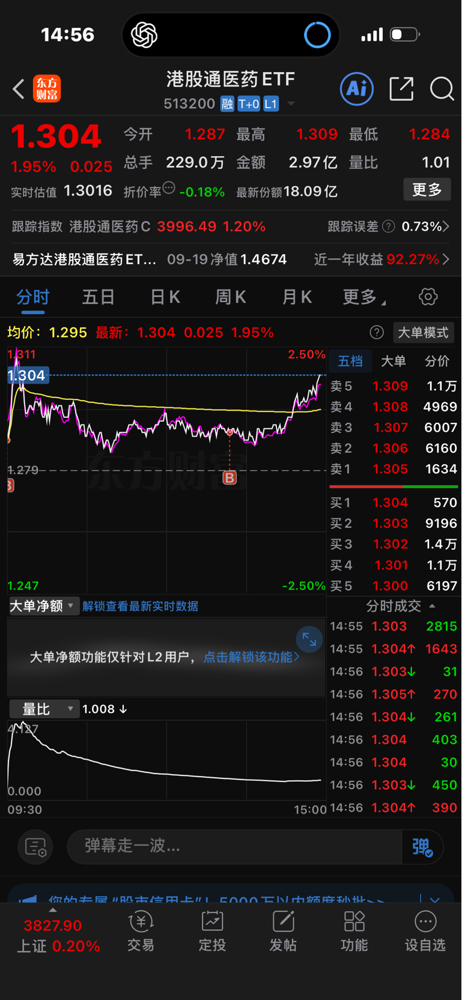Tap 更多 button in quote panel
The image size is (462, 1000).
pos(427,190)
